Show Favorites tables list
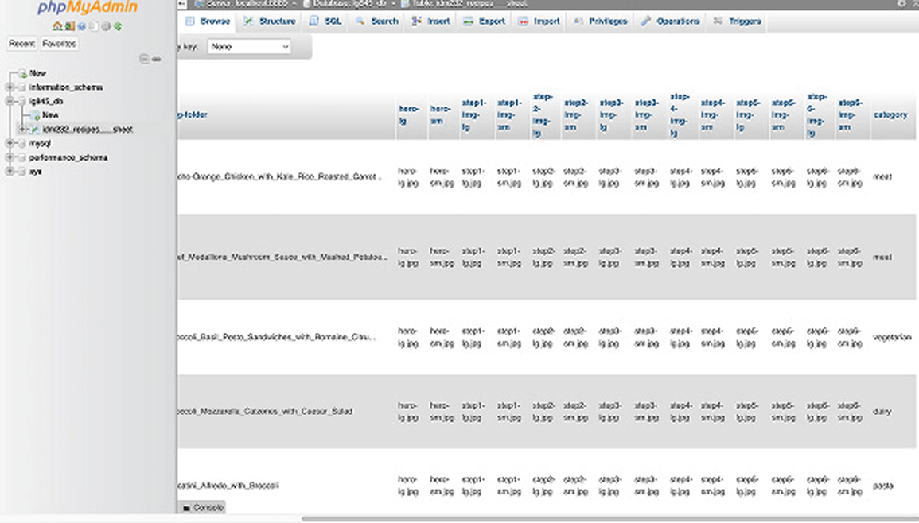Image resolution: width=919 pixels, height=523 pixels. [59, 44]
